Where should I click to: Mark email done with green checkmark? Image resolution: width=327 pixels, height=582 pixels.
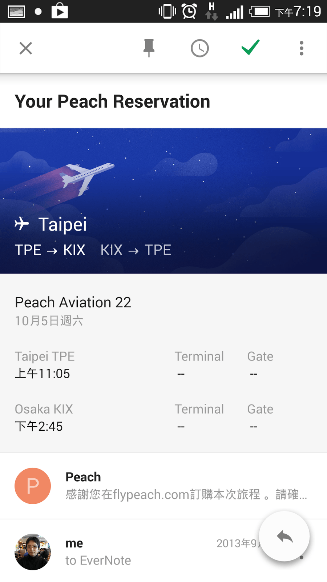[251, 47]
